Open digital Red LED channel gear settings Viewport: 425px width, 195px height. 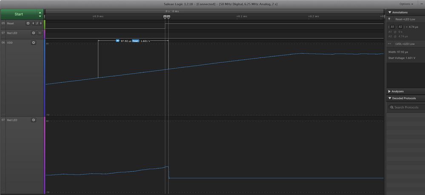33,33
